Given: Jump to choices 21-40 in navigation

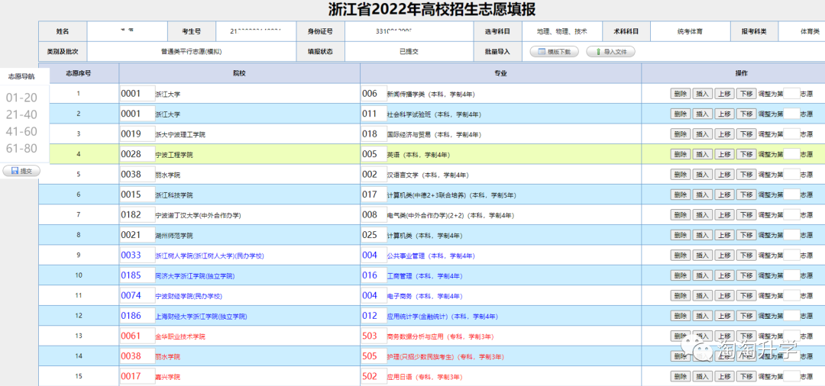Looking at the screenshot, I should pos(21,114).
